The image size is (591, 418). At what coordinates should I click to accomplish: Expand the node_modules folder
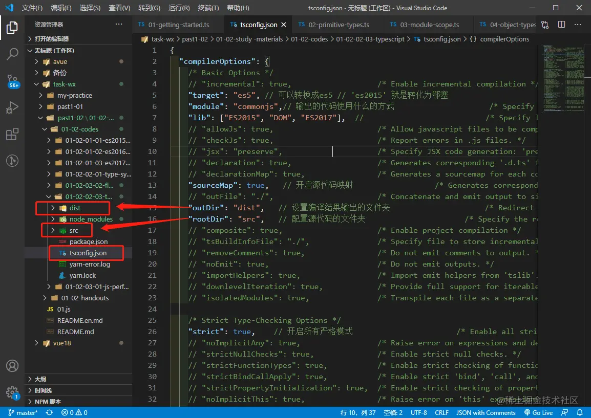point(78,219)
